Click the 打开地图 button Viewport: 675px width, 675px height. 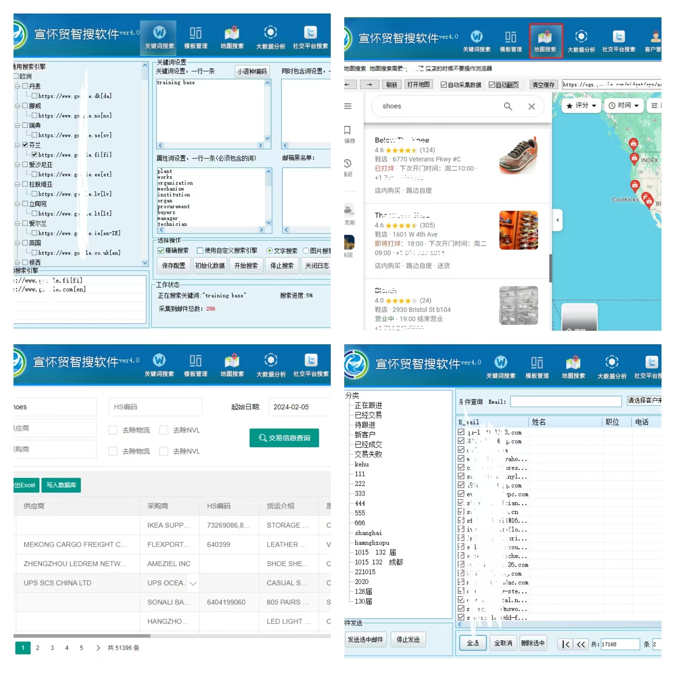[418, 85]
